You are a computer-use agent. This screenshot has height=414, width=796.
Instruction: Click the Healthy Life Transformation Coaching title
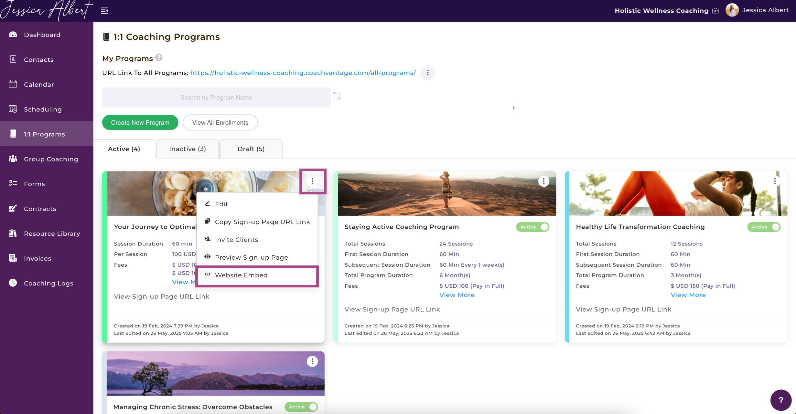pos(640,227)
